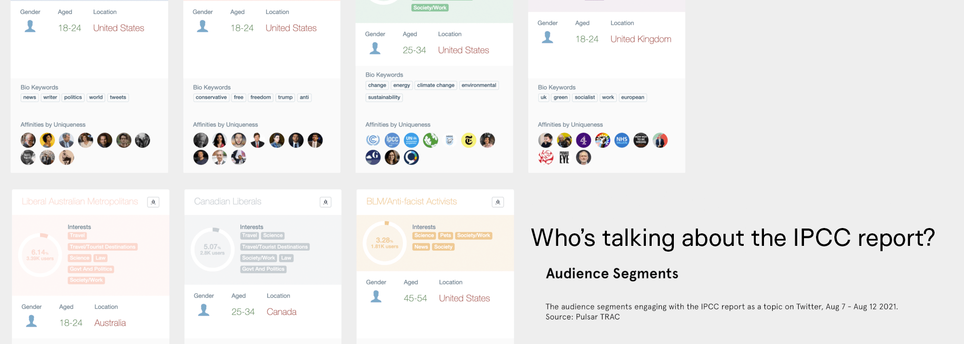This screenshot has height=344, width=964.
Task: Open the Private Eye affinity logo
Action: [x=564, y=157]
